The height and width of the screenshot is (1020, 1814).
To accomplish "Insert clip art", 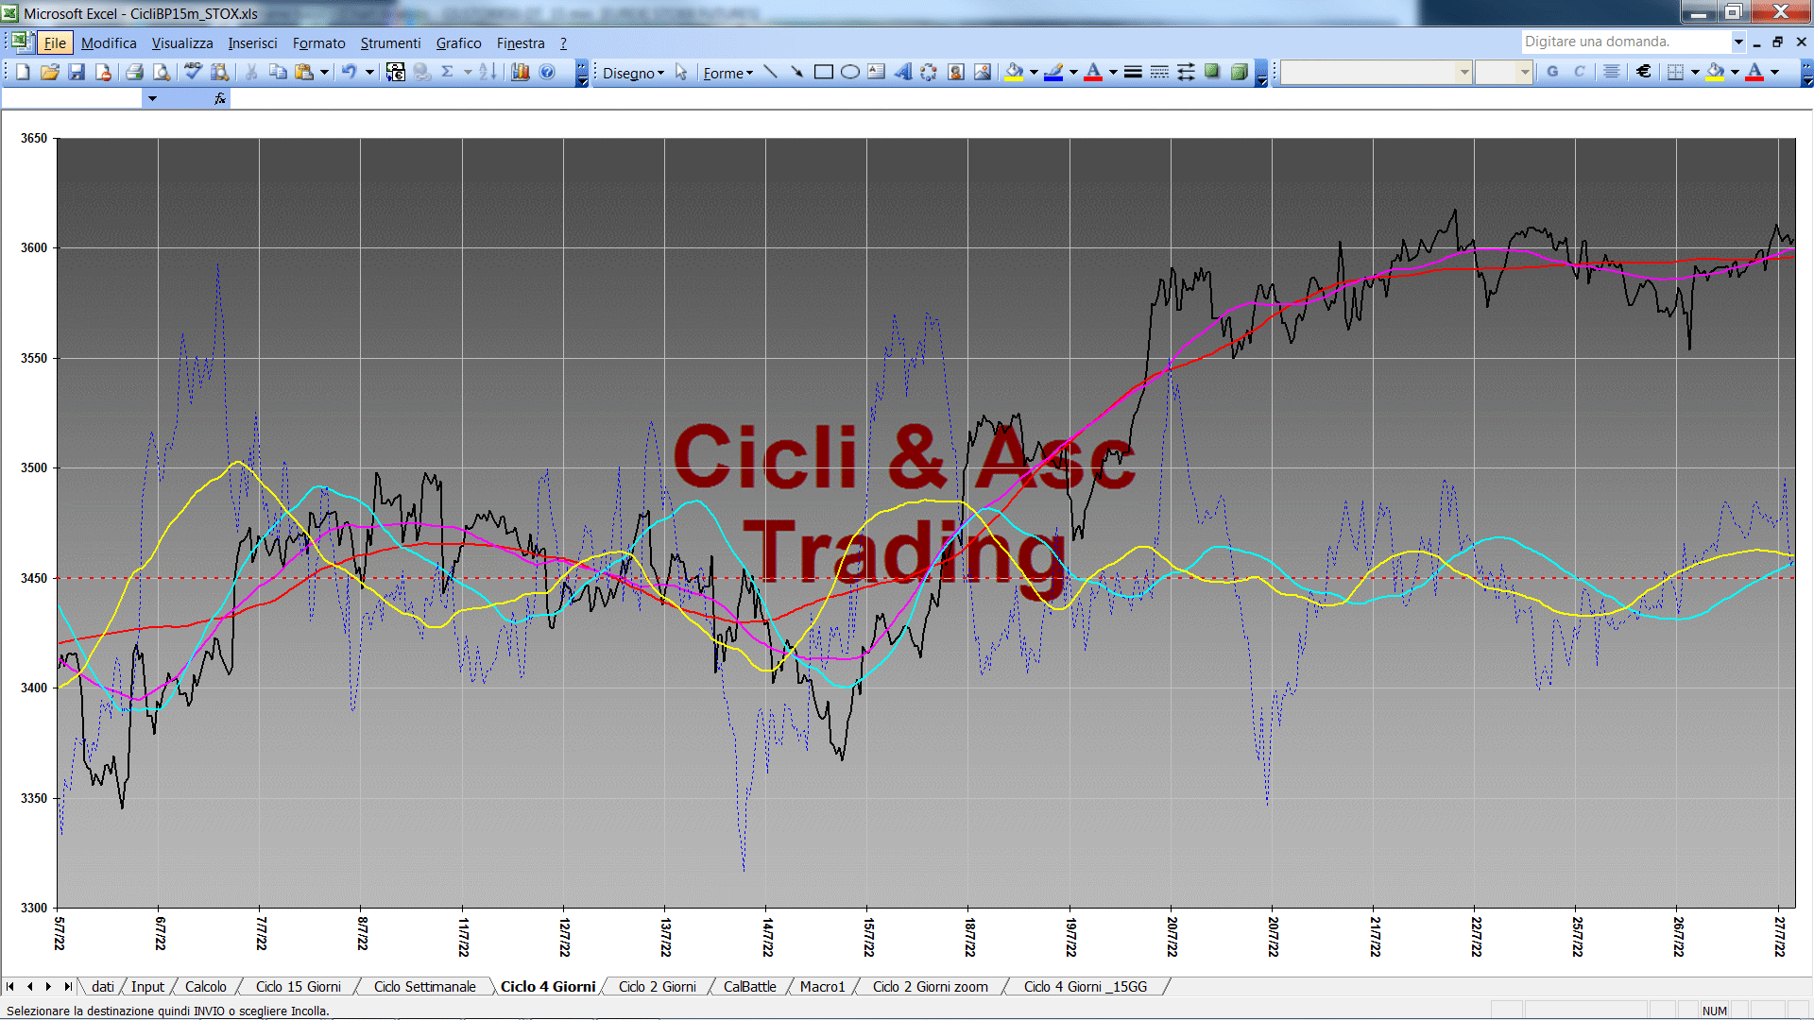I will (x=956, y=72).
